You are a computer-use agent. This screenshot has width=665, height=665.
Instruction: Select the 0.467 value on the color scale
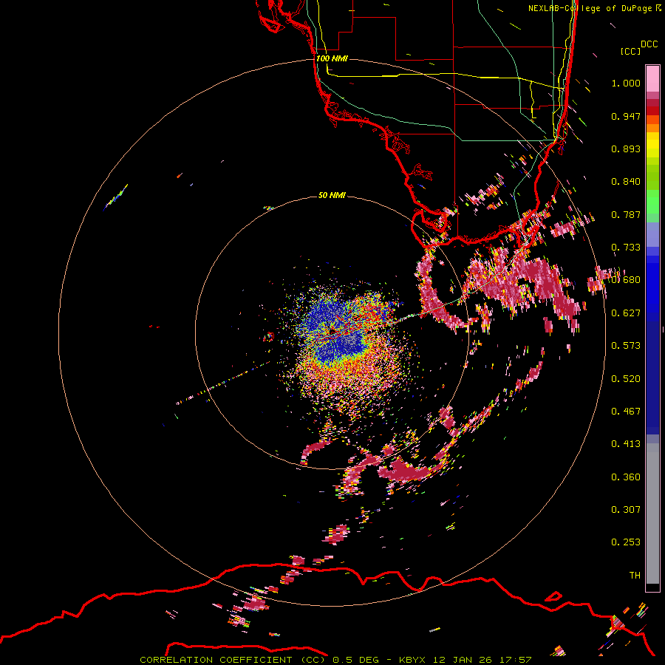tap(626, 412)
